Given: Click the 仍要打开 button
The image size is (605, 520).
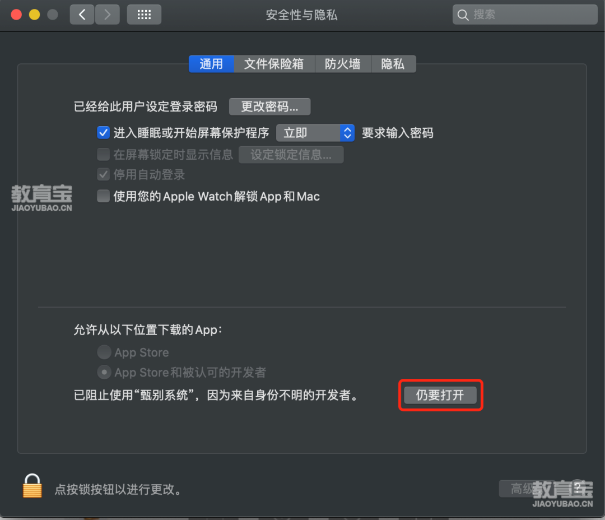Looking at the screenshot, I should coord(440,395).
